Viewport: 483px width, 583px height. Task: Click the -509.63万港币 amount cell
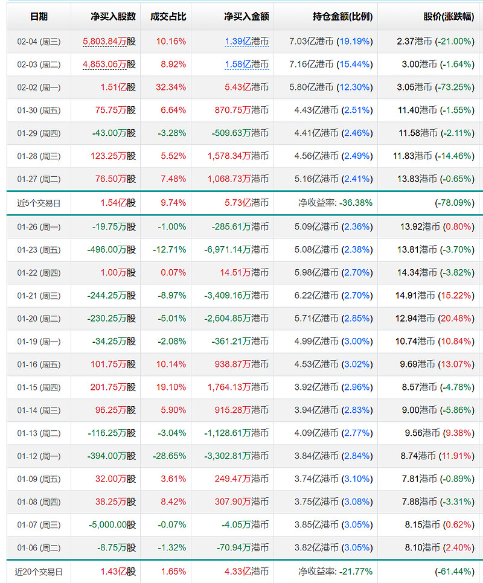click(240, 133)
